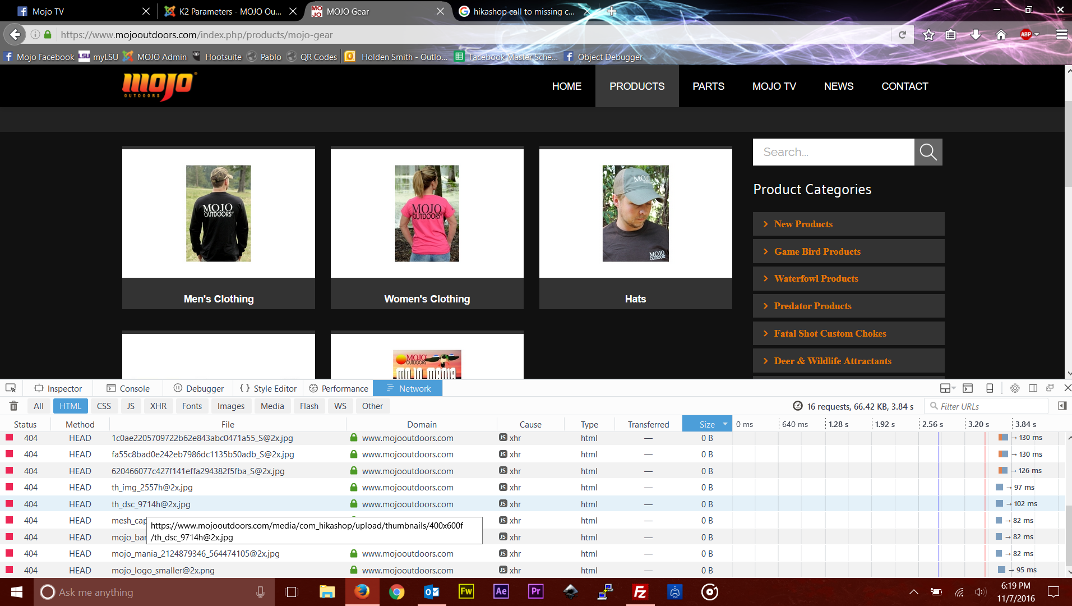Activate the devtools element picker icon
The width and height of the screenshot is (1072, 606).
coord(11,388)
